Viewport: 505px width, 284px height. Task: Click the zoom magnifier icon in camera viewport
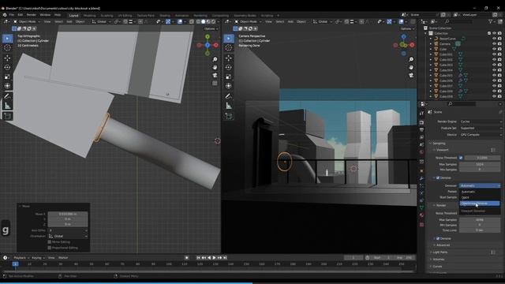[x=411, y=60]
